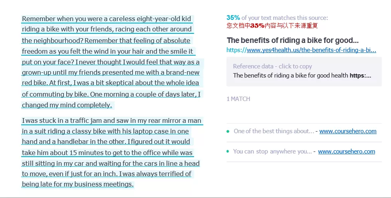Copy the reference text starting "The benefits of riding"

click(302, 76)
